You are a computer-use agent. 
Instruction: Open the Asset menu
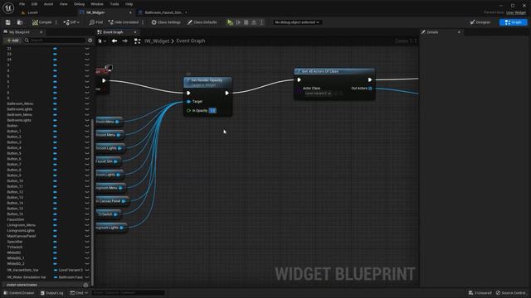click(48, 4)
